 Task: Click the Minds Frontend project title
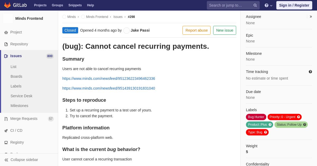tap(29, 18)
